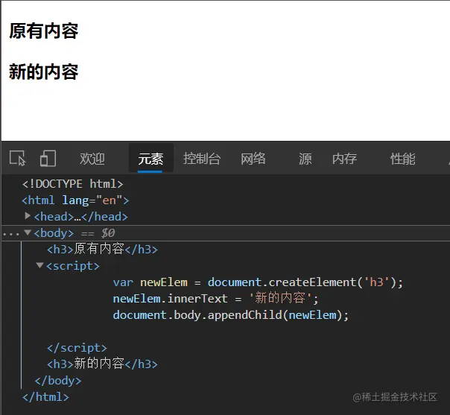Select the <html lang="en"> node
This screenshot has width=450, height=415.
coord(75,200)
